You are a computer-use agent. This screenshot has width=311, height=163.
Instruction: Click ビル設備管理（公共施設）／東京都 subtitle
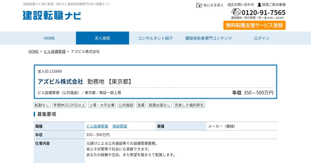(79, 93)
